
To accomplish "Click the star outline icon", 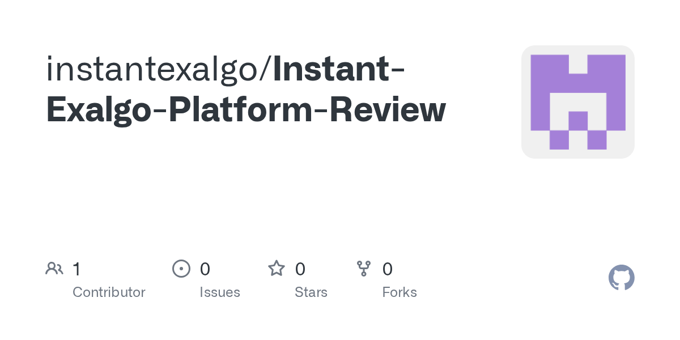I will [x=277, y=269].
